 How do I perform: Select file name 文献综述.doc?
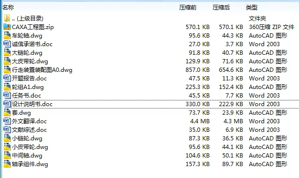pyautogui.click(x=29, y=130)
